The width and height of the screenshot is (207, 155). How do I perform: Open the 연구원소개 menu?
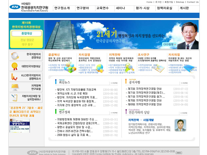pos(62,8)
